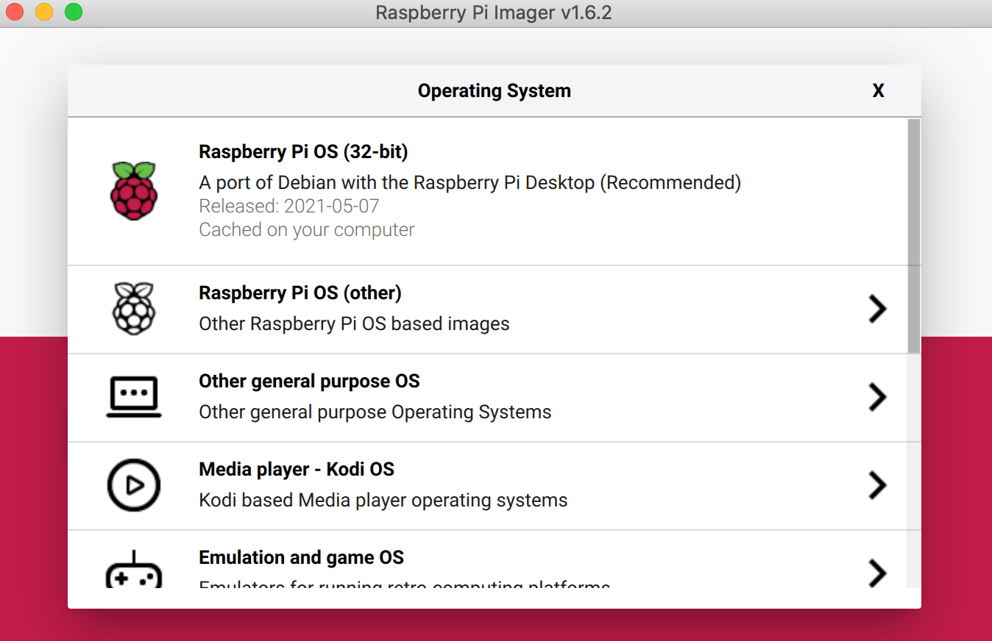
Task: Click 'Kodi based Media player operating systems' text
Action: [x=383, y=500]
